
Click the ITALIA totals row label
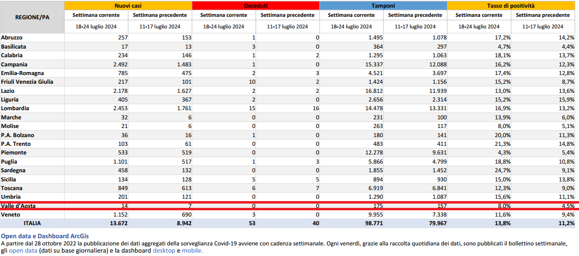coord(32,223)
